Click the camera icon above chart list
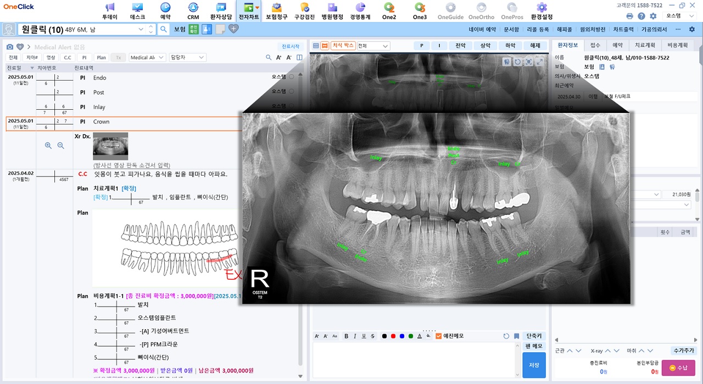703x384 pixels. coord(9,47)
